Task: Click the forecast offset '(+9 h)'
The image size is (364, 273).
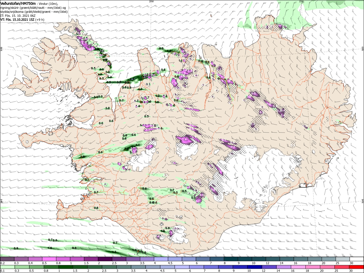Action: [40, 20]
